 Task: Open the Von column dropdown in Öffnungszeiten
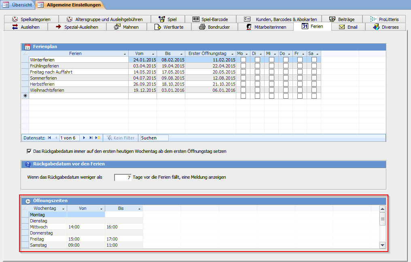tap(101, 209)
